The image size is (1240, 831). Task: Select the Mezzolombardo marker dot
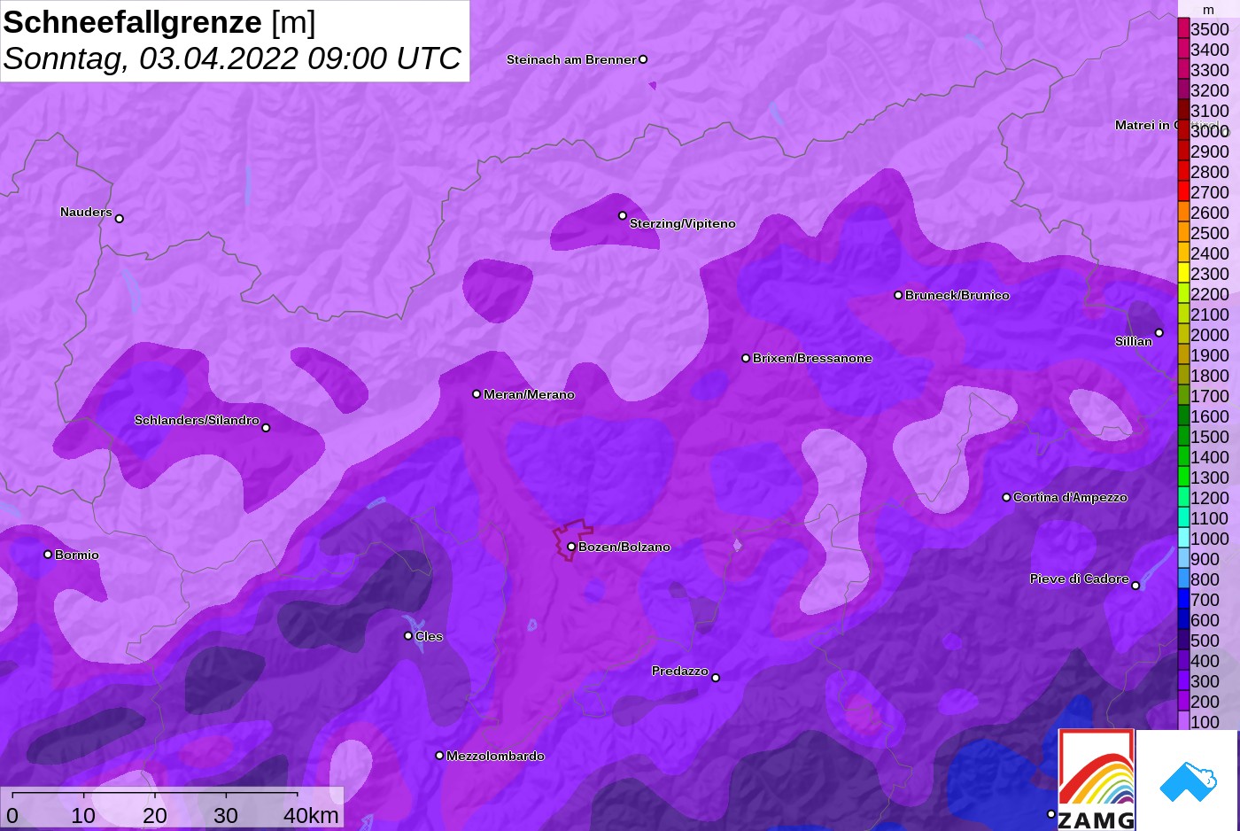[439, 756]
